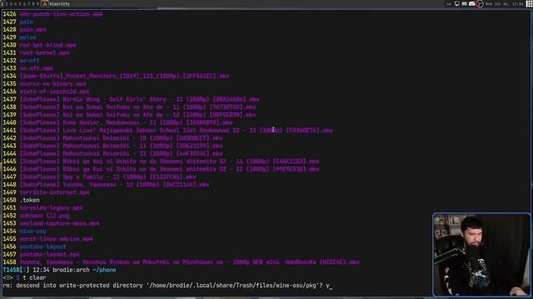Click the 'wine-osu' directory on line 1454
Image resolution: width=533 pixels, height=299 pixels.
click(32, 231)
